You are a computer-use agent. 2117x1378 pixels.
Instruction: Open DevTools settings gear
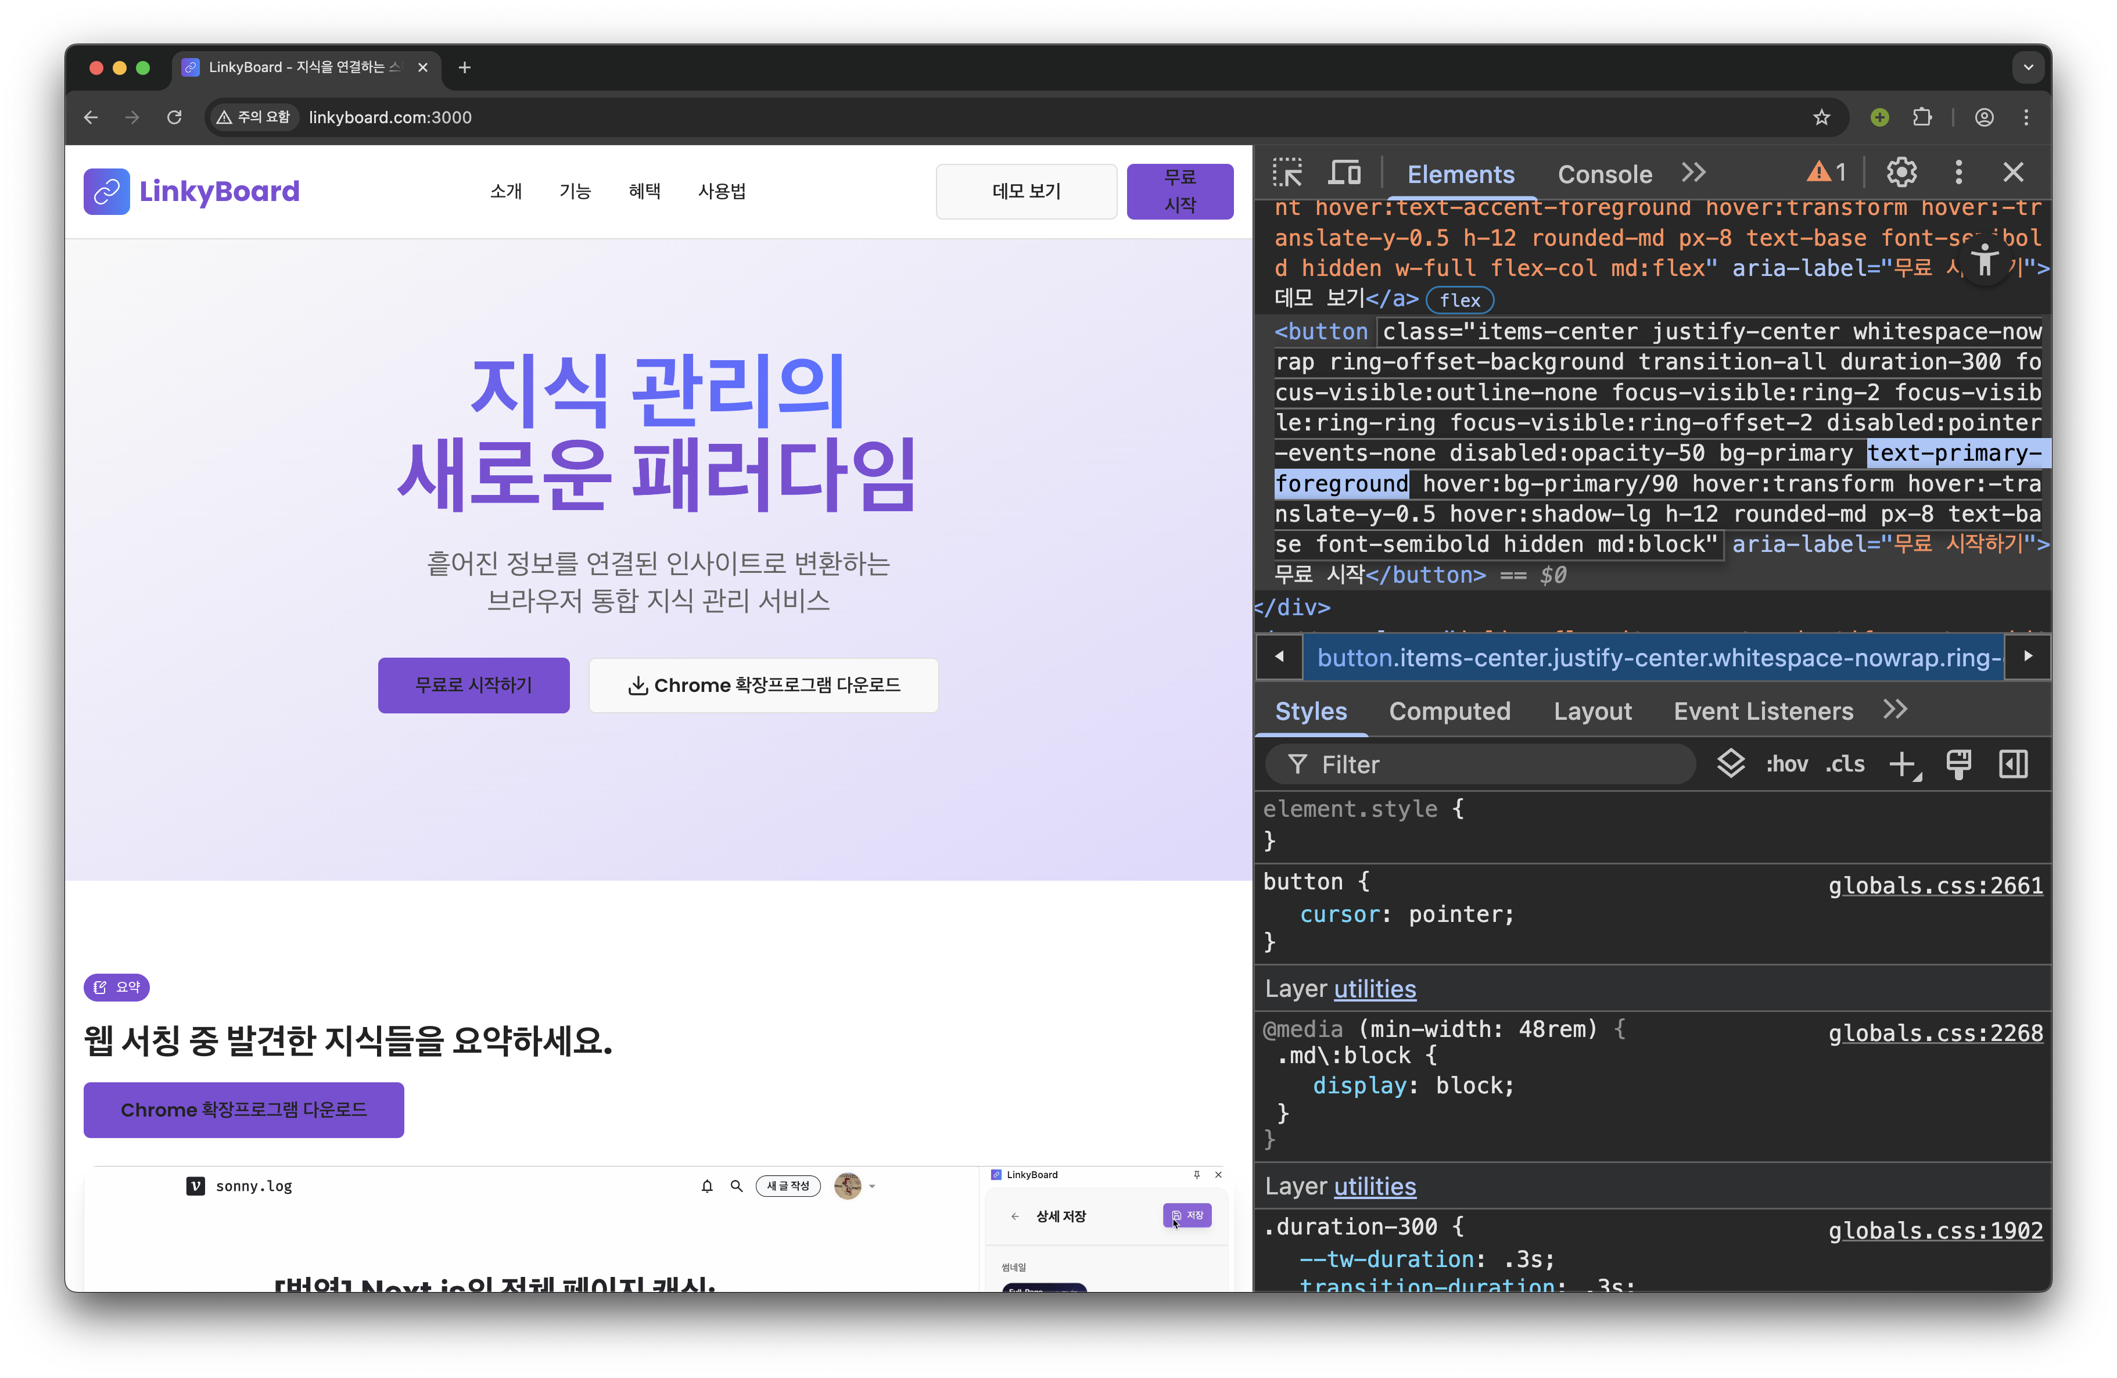1901,173
